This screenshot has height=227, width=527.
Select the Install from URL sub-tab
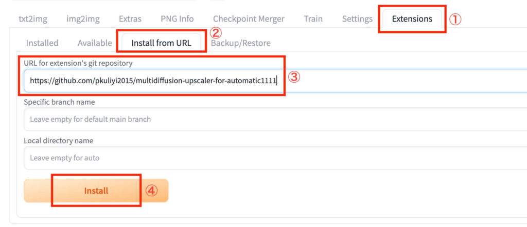point(161,43)
